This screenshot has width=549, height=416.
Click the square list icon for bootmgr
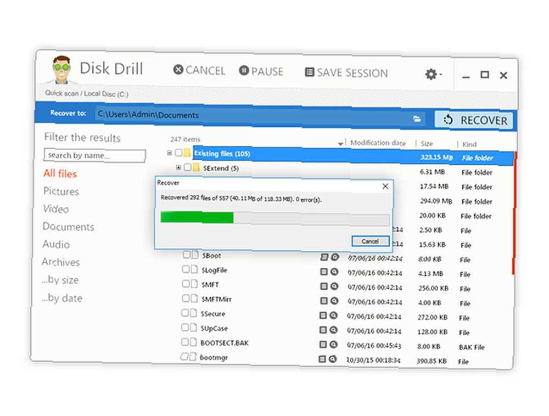(322, 358)
